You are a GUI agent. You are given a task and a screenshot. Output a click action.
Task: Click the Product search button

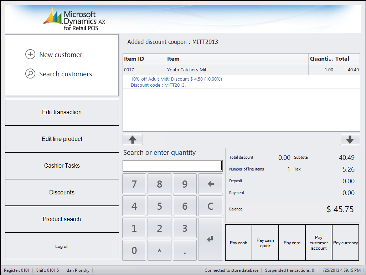62,219
